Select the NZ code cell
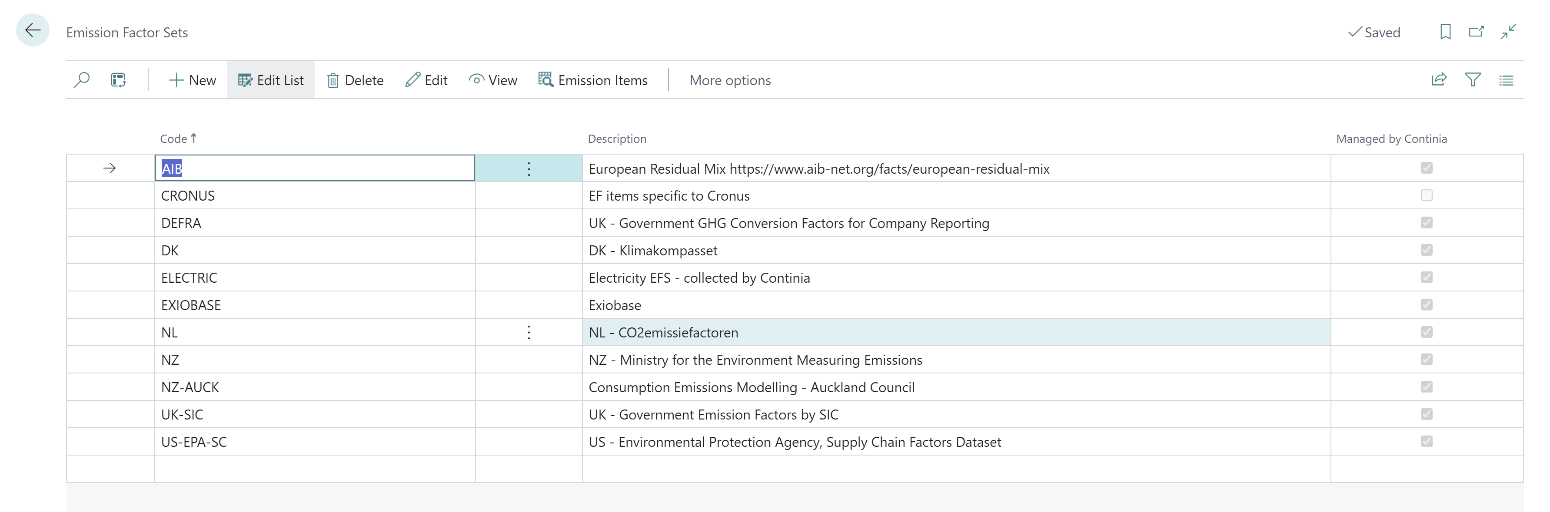The image size is (1550, 512). tap(315, 360)
